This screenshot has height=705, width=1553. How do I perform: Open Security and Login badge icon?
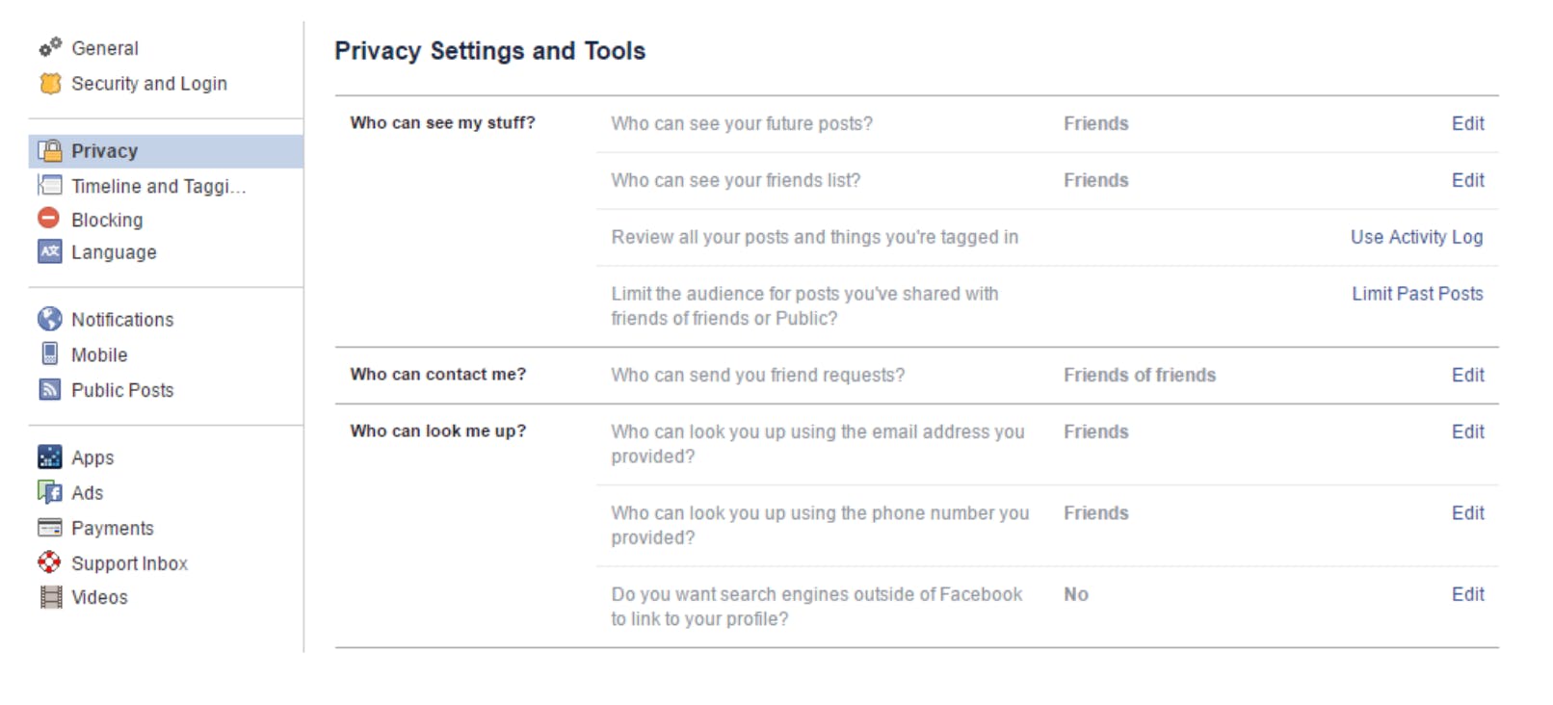50,84
